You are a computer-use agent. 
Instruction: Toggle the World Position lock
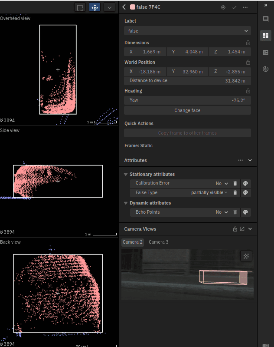point(248,62)
